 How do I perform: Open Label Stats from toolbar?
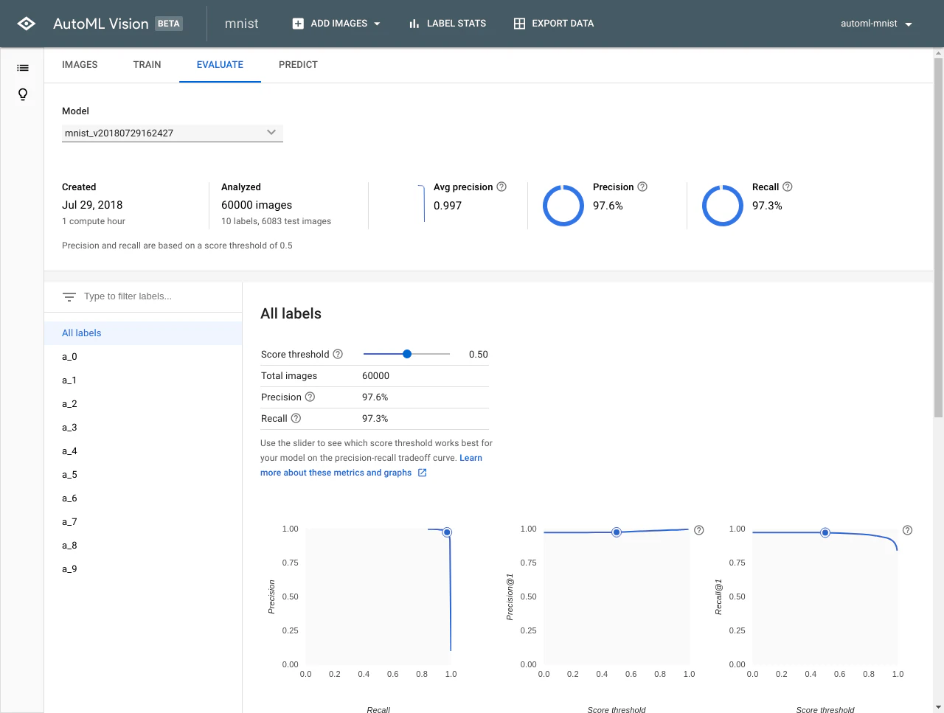point(448,24)
